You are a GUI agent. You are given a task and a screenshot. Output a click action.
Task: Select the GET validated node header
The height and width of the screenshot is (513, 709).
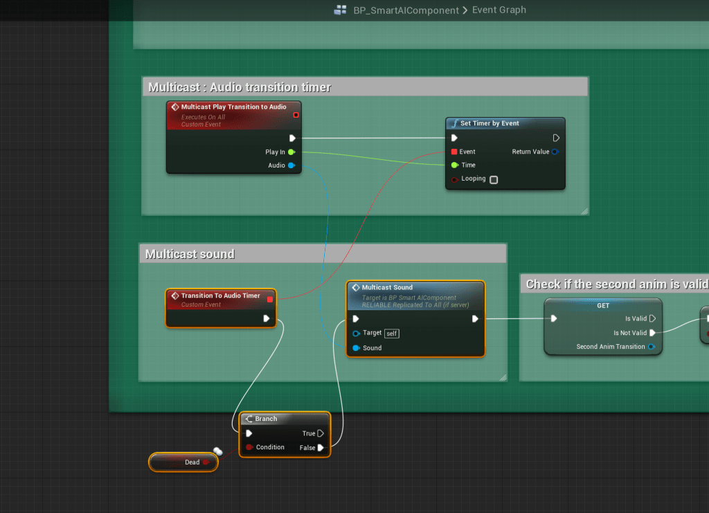(603, 305)
